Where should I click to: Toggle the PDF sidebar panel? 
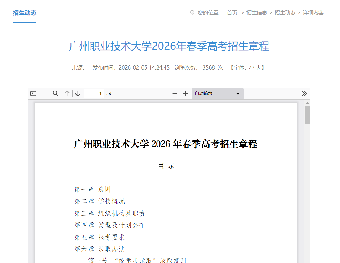tap(33, 93)
